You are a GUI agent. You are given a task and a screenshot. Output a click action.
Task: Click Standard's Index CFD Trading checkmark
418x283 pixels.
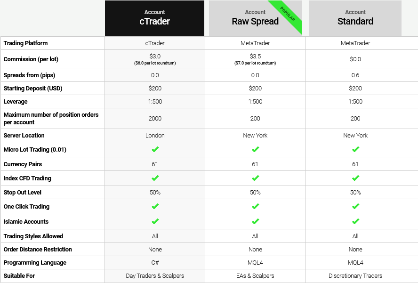355,178
